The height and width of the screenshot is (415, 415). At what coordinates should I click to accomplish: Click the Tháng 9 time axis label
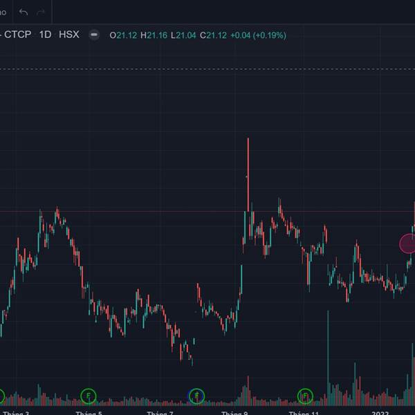[234, 413]
